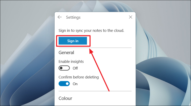Close the Settings panel with the X
The height and width of the screenshot is (106, 191).
pos(130,17)
